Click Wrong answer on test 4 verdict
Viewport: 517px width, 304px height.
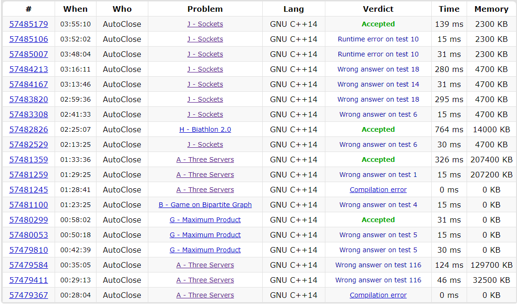[x=378, y=205]
